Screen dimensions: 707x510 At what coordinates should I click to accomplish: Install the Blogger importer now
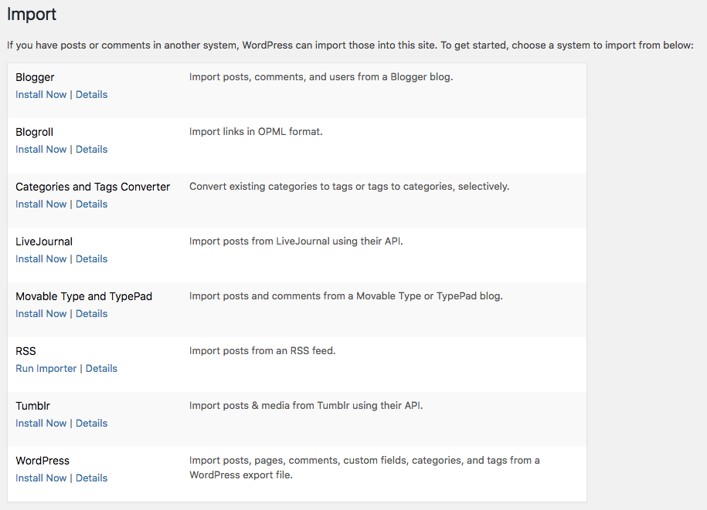pos(41,95)
